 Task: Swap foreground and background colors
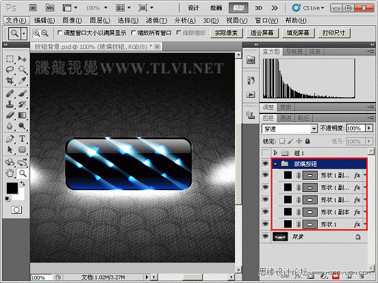point(23,184)
